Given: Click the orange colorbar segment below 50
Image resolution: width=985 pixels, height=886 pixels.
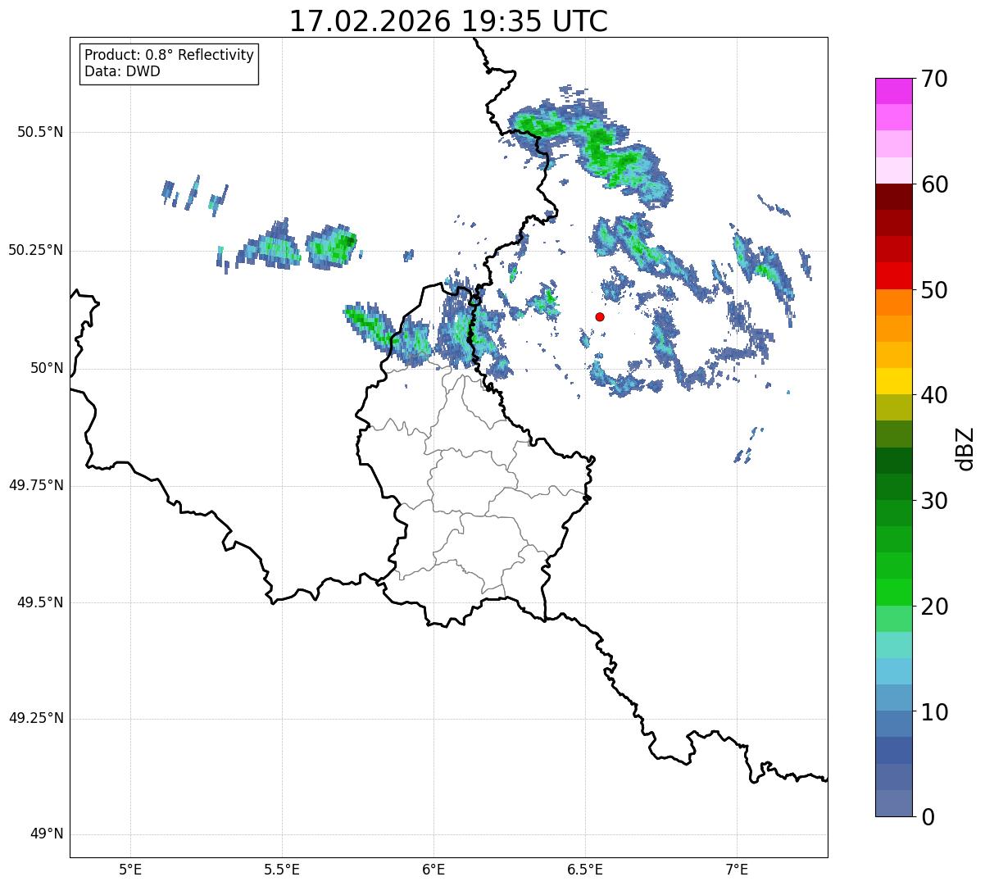Looking at the screenshot, I should pos(893,302).
